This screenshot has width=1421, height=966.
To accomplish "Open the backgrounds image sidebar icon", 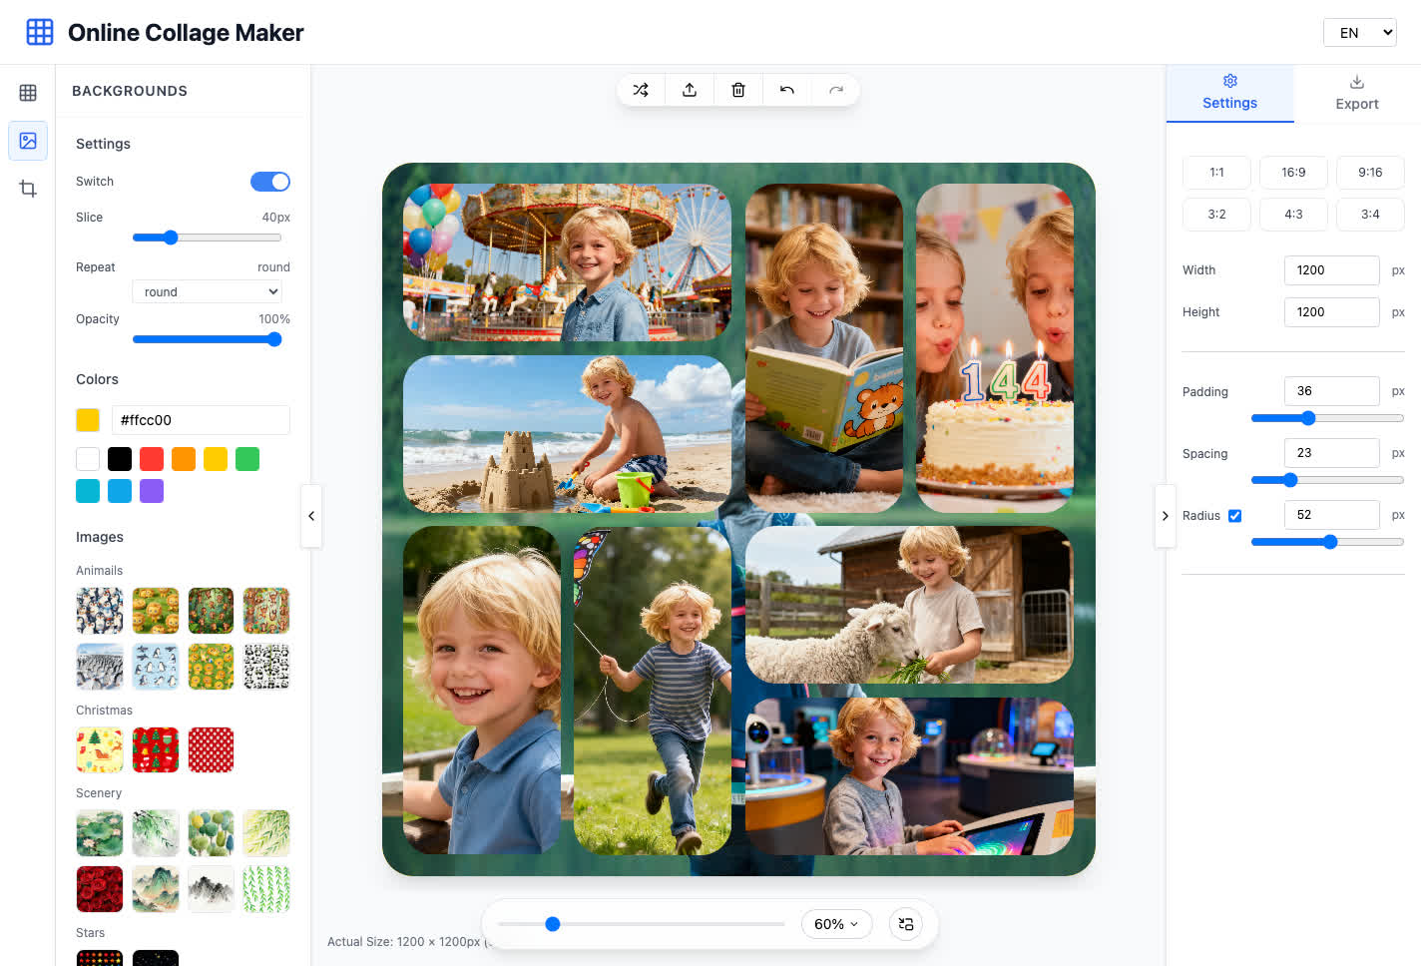I will tap(28, 141).
